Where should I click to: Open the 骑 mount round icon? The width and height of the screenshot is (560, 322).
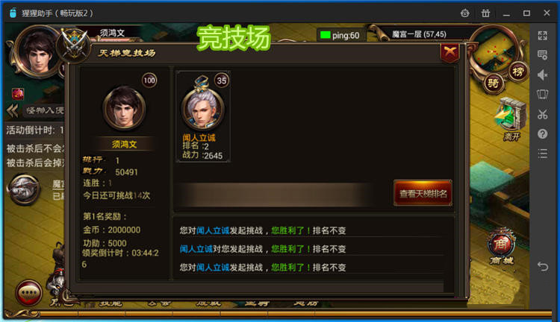[494, 83]
